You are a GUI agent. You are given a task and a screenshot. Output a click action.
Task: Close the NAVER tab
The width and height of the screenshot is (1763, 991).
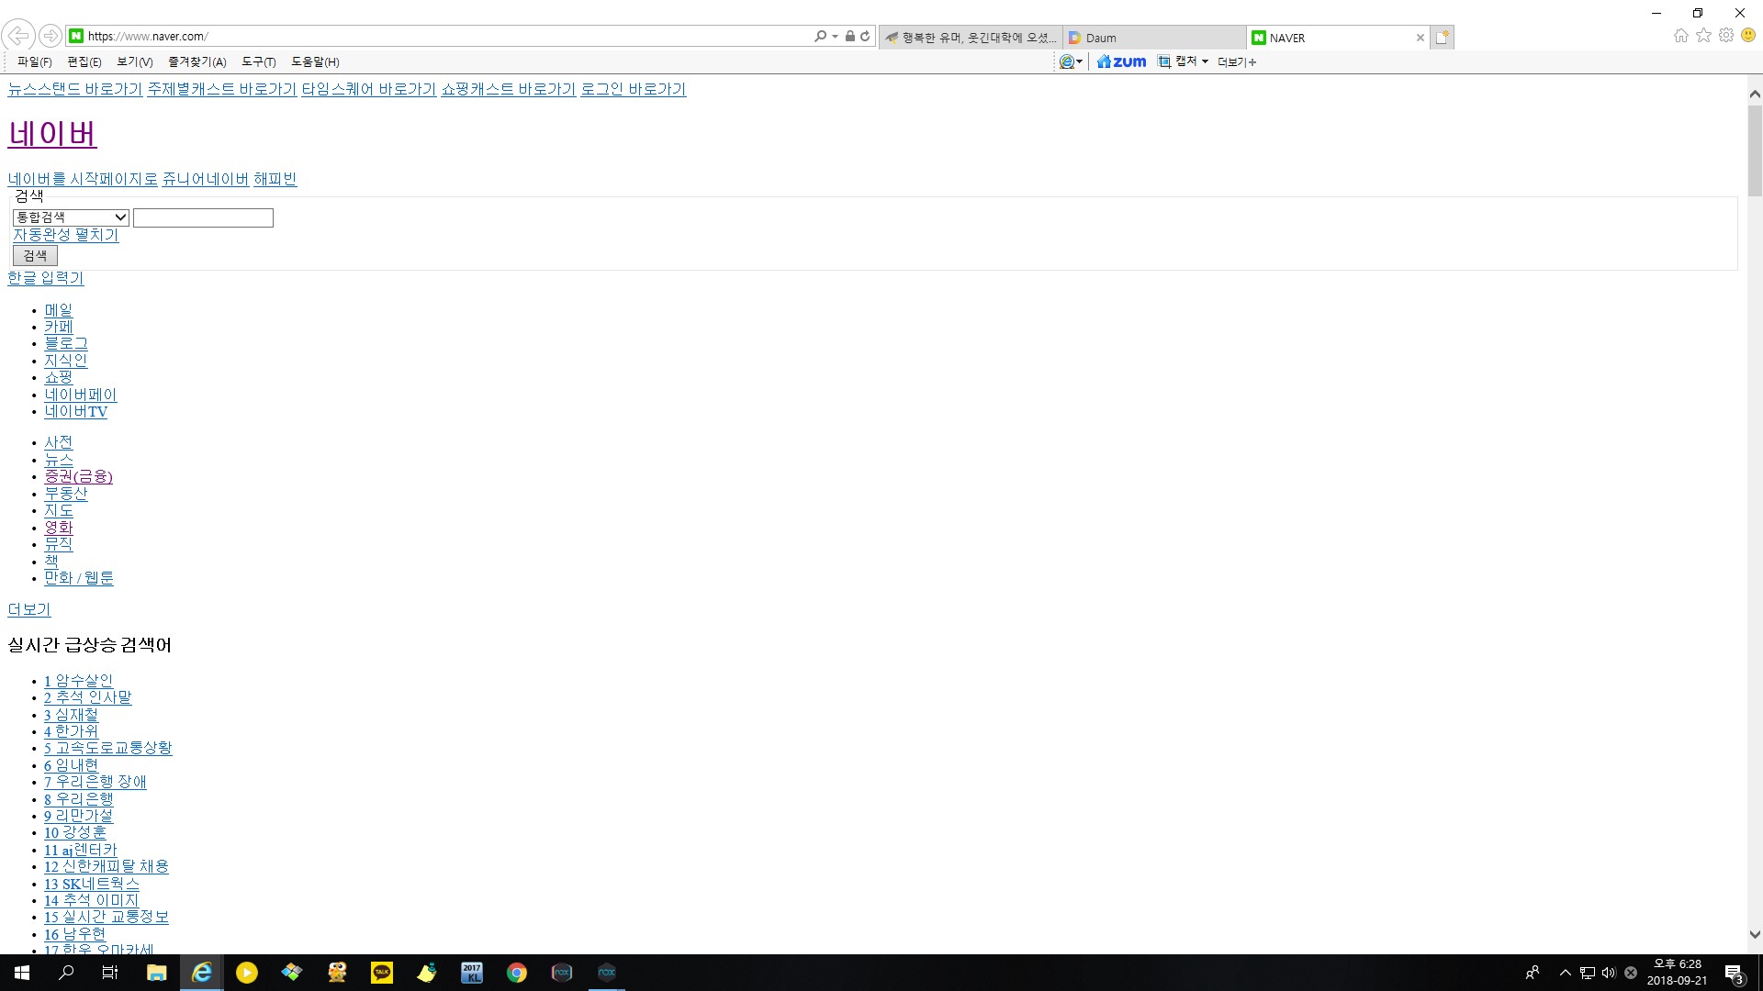pos(1420,38)
